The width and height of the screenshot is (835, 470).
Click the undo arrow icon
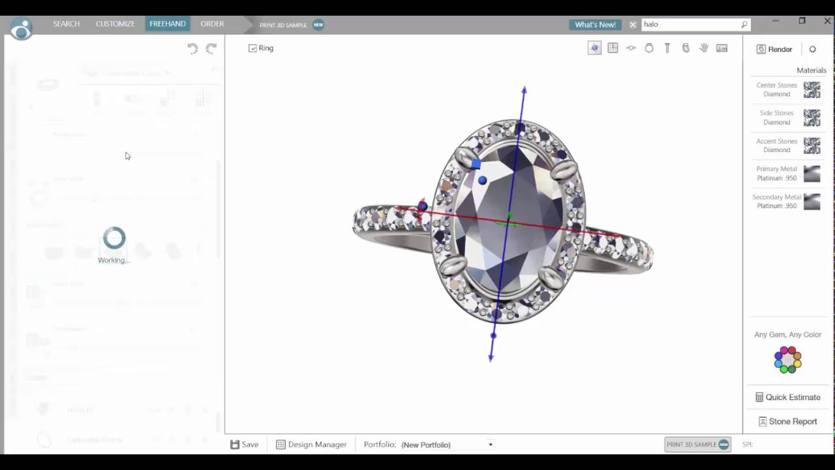pos(192,48)
